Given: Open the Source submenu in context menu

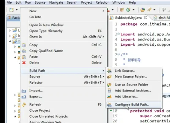Looking at the screenshot, I should click(x=63, y=77).
